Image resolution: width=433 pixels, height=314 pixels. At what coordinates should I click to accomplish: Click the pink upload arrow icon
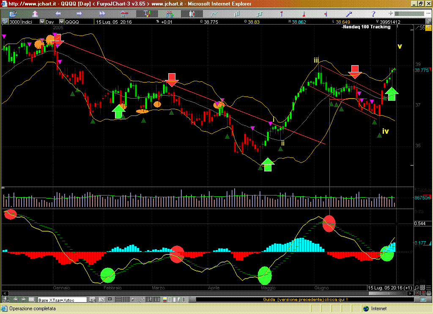[x=35, y=14]
